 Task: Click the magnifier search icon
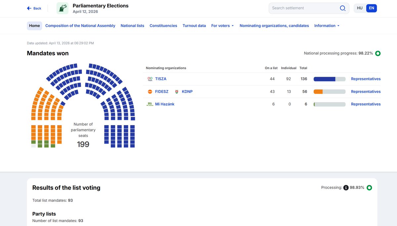[x=343, y=8]
